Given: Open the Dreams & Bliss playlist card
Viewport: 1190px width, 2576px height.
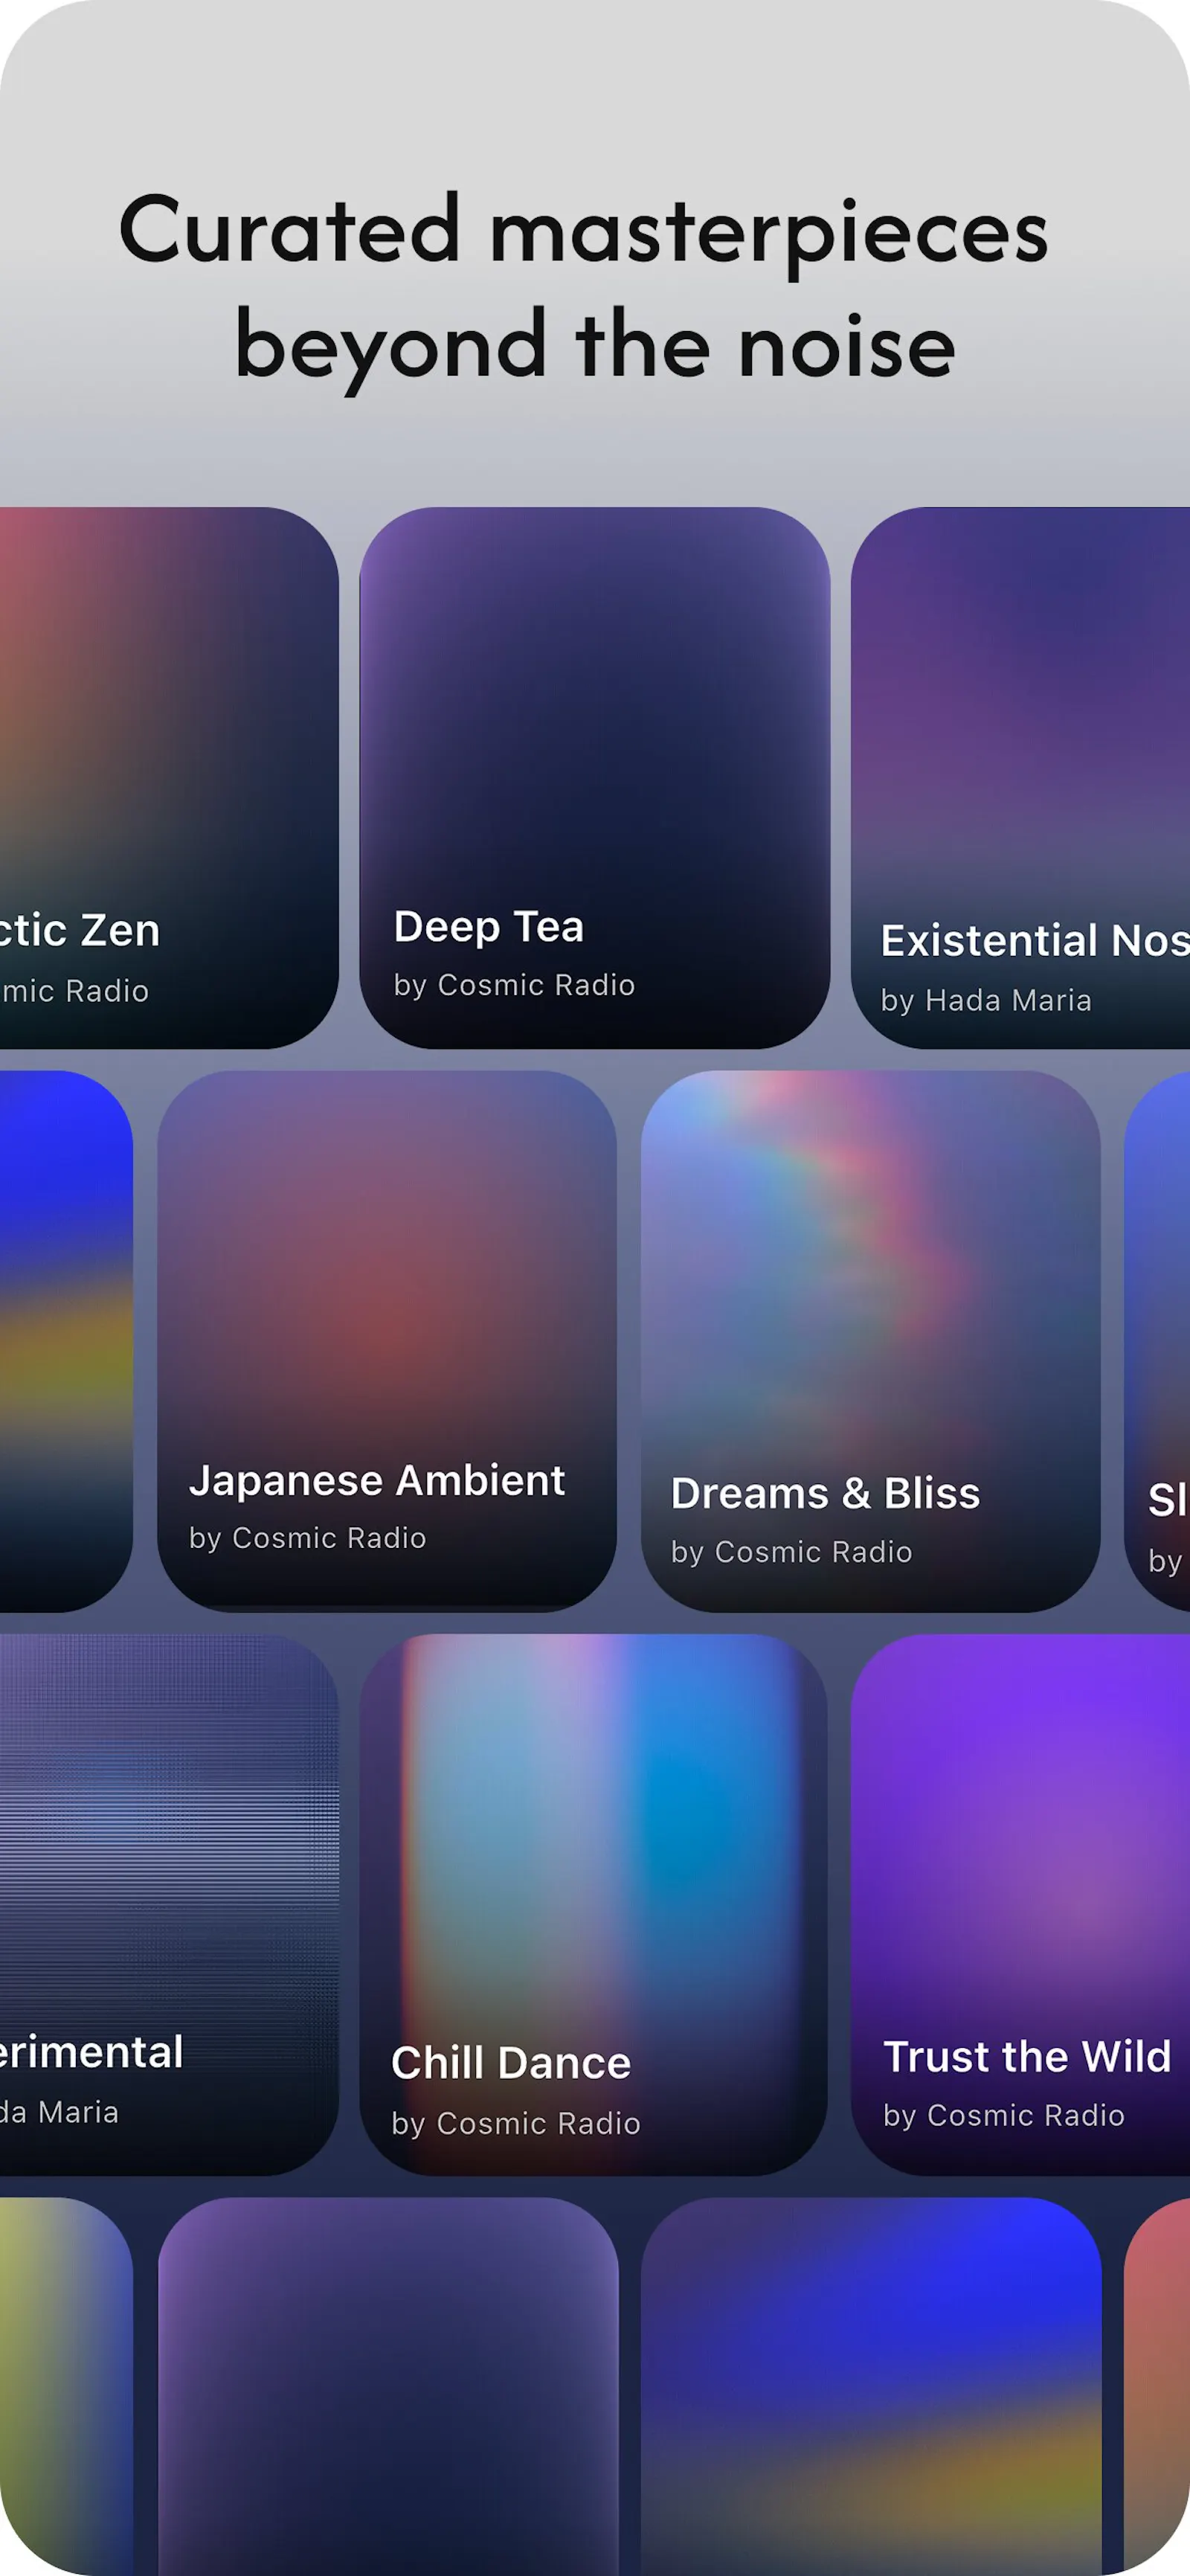Looking at the screenshot, I should (x=870, y=1341).
